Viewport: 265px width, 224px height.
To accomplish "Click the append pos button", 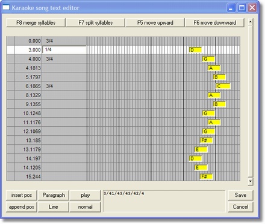I will point(22,207).
